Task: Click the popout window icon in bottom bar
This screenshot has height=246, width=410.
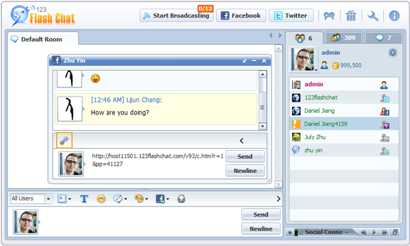Action: (x=395, y=232)
